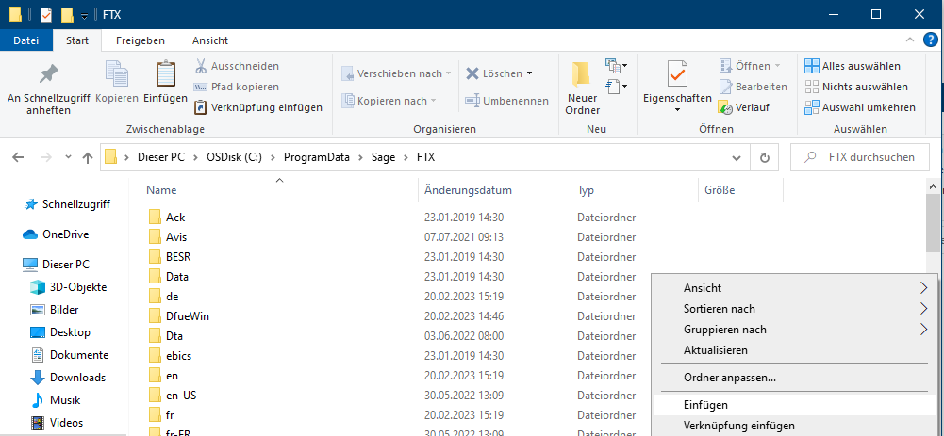944x436 pixels.
Task: Click OSDisk (C:) breadcrumb
Action: tap(232, 157)
